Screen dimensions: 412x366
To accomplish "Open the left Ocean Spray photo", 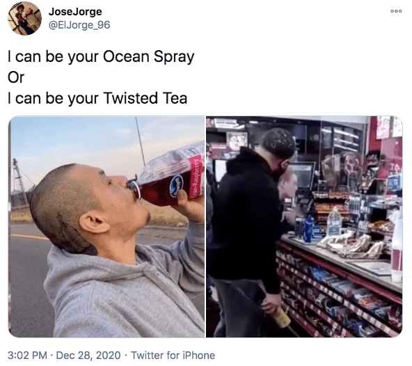I will tap(106, 227).
